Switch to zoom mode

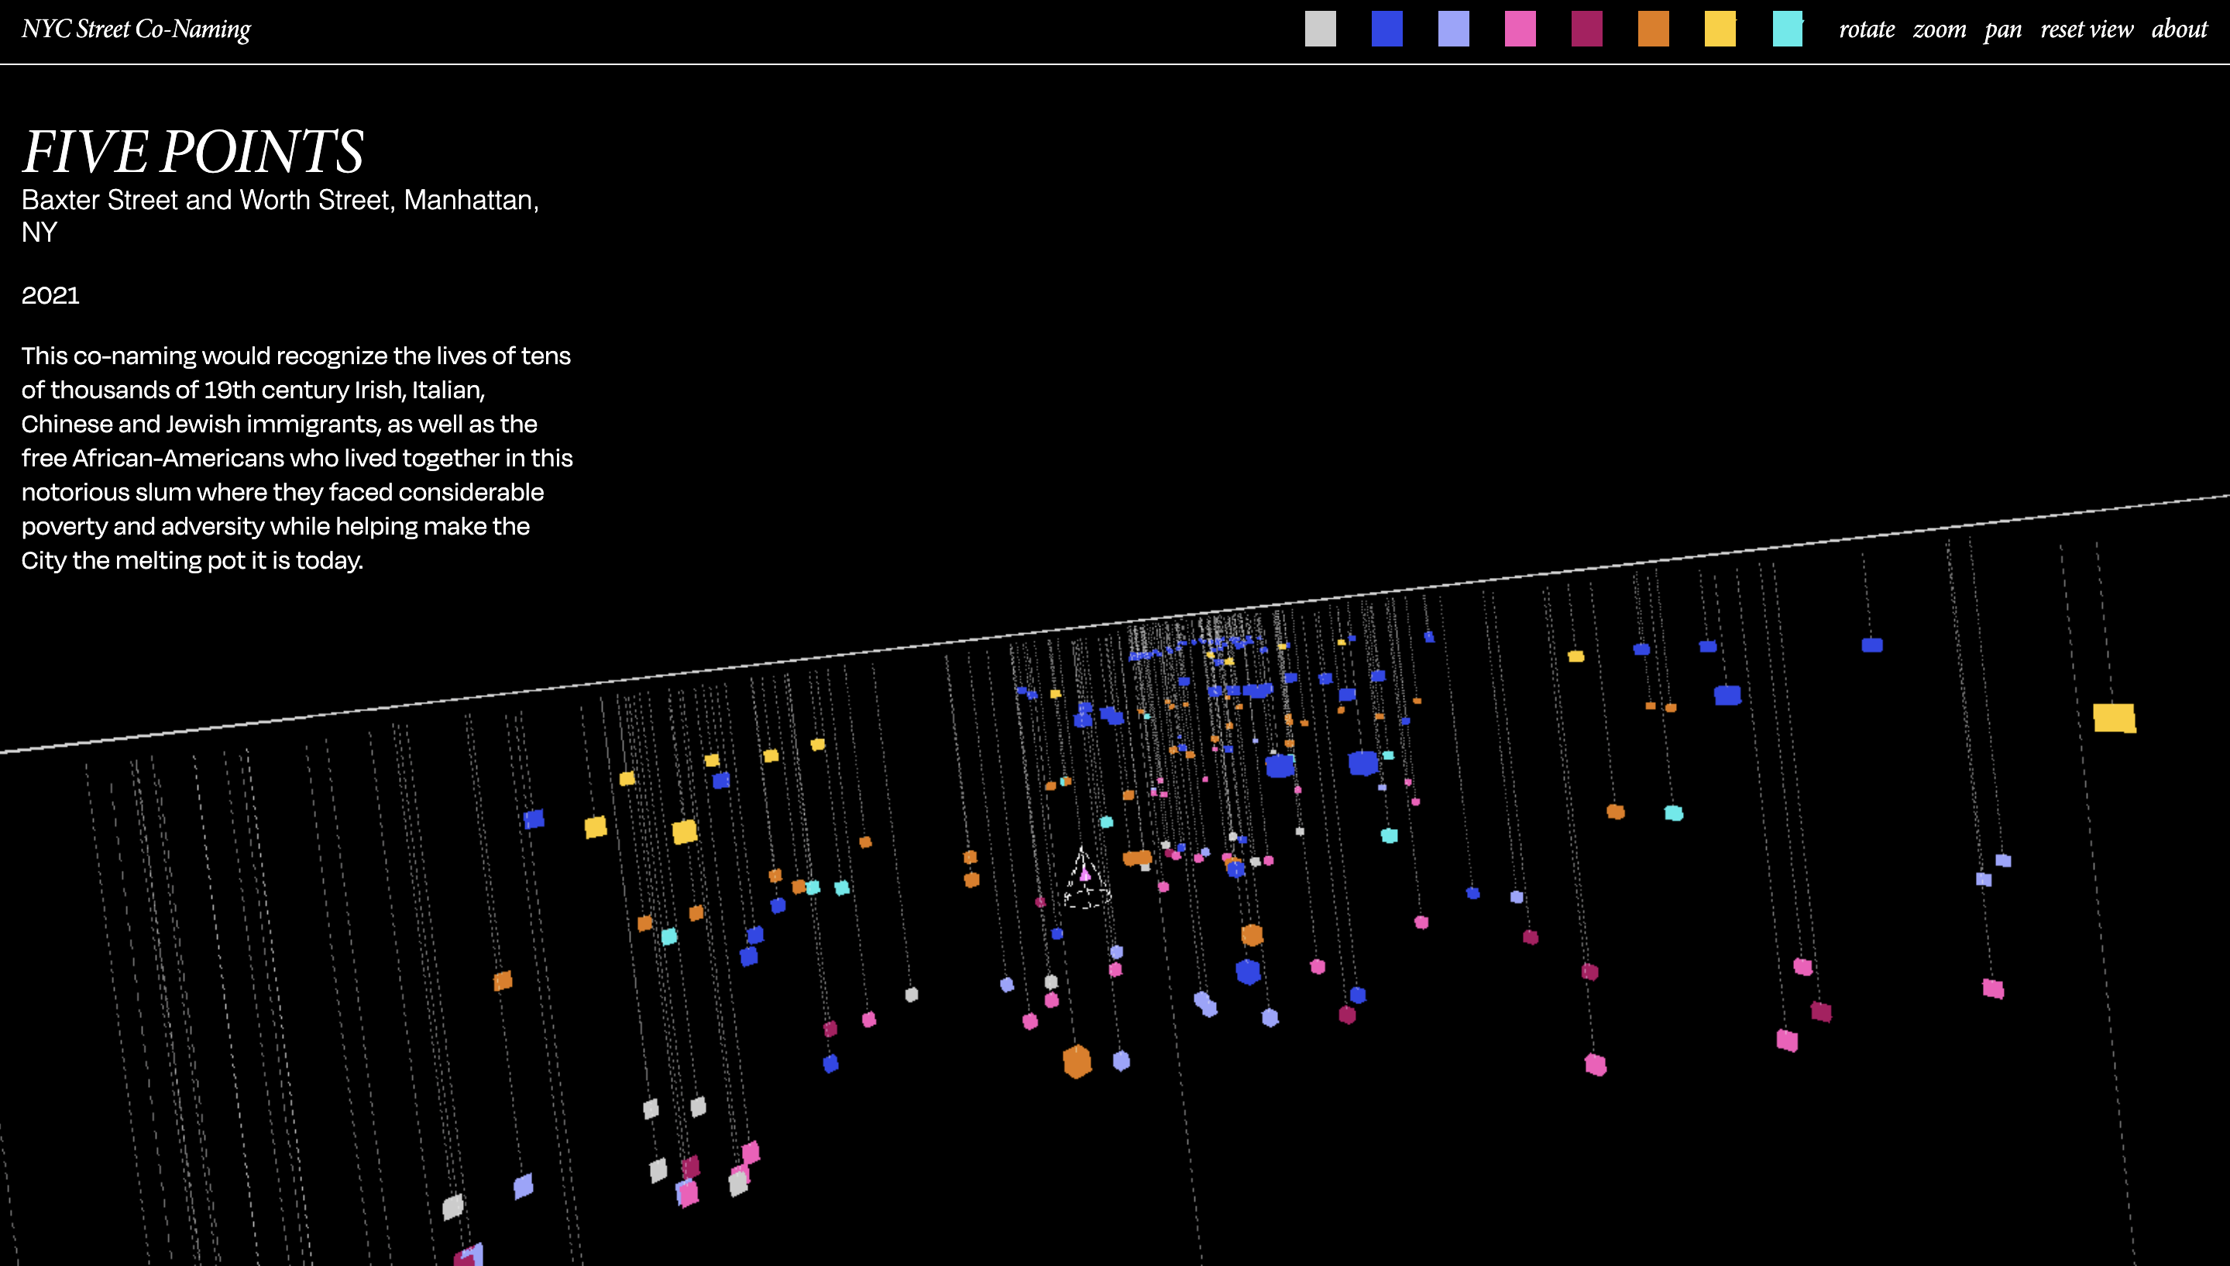(1939, 29)
